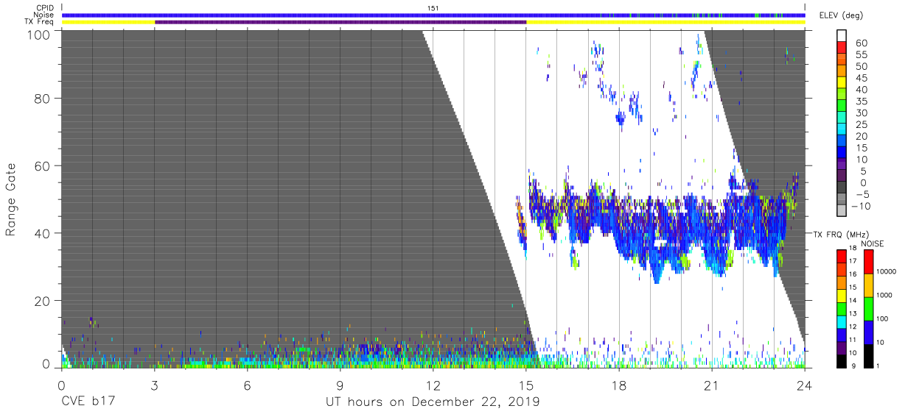Click 'UT hours on December 22, 2019' axis title

tap(433, 402)
